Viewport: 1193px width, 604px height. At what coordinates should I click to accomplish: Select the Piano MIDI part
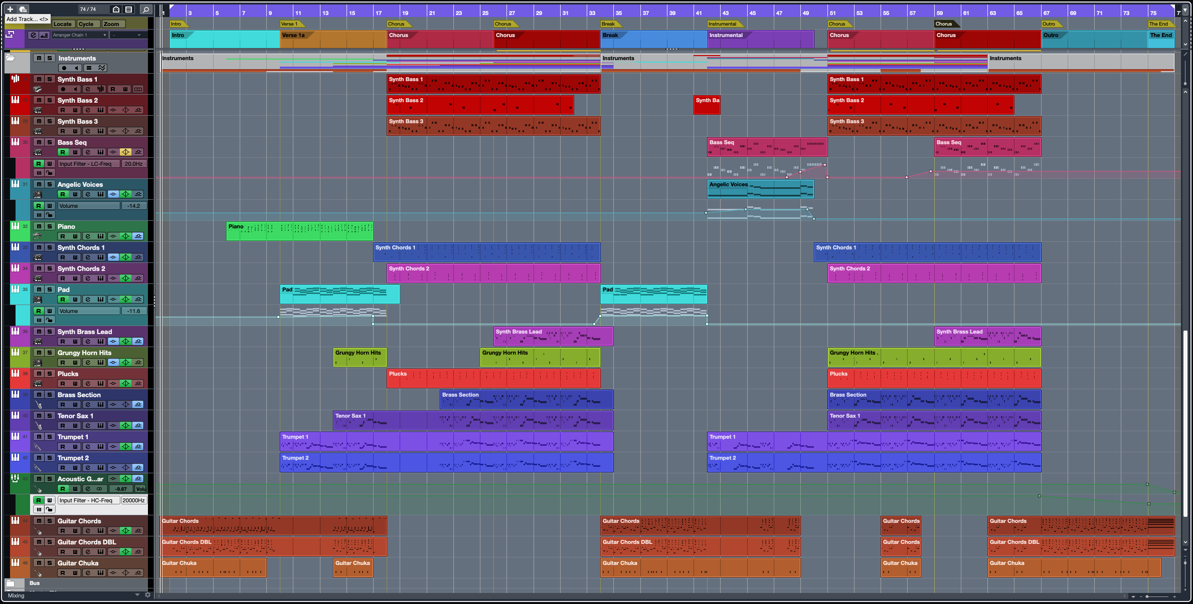300,231
